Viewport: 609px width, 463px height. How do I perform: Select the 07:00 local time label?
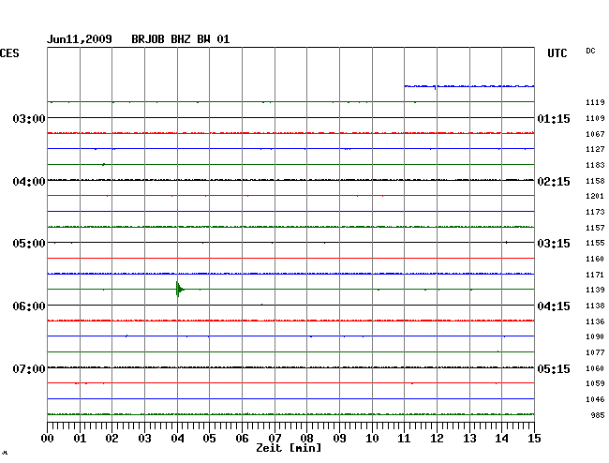click(x=29, y=368)
